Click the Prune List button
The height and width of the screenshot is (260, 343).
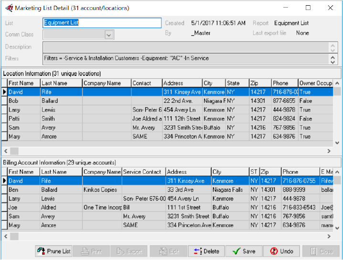pos(54,251)
